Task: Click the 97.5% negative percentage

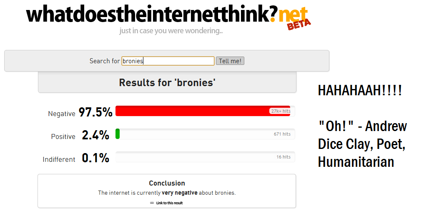Action: click(x=95, y=112)
